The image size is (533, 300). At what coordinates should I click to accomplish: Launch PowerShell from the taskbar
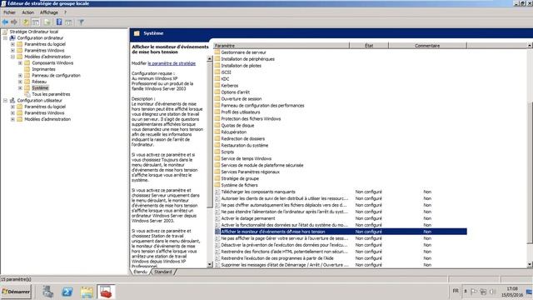pyautogui.click(x=67, y=292)
